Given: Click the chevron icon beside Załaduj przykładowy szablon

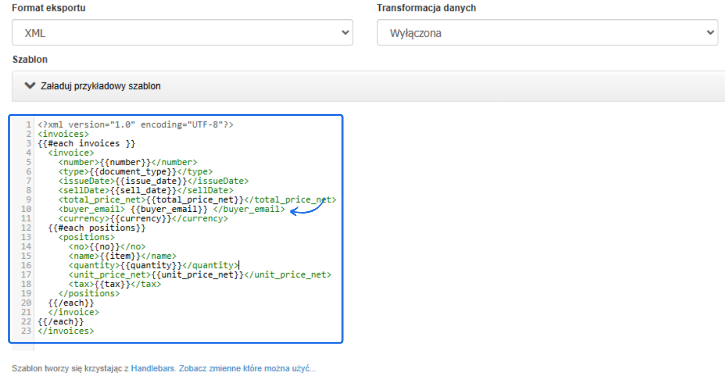Looking at the screenshot, I should click(x=30, y=86).
